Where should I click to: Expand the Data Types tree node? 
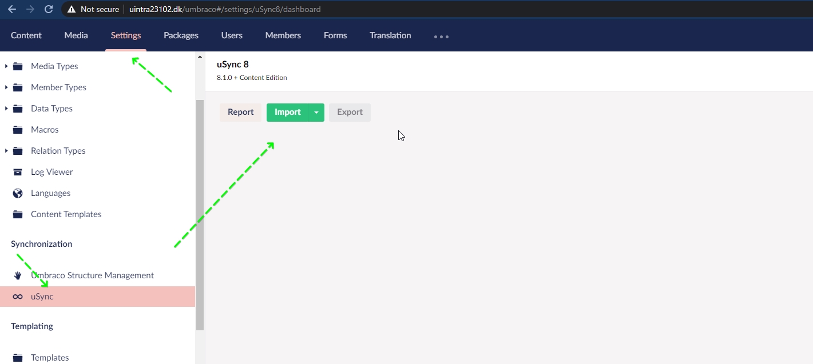coord(6,109)
